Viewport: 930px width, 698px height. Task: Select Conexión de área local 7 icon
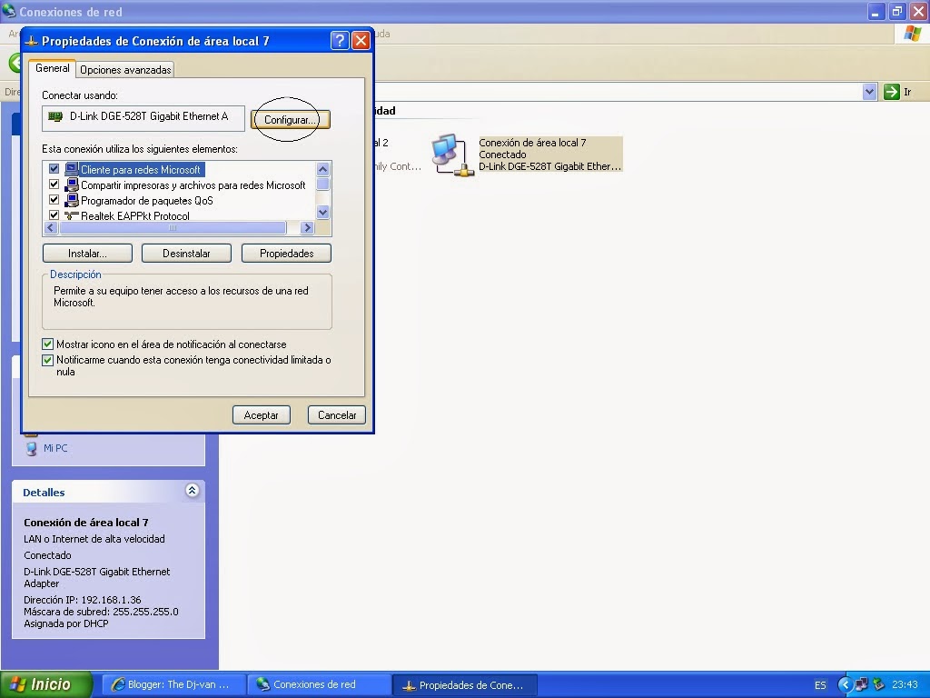click(x=453, y=155)
